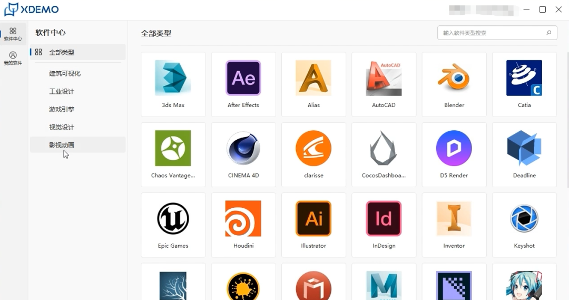Filter by 工业设计 category
The width and height of the screenshot is (569, 300).
pyautogui.click(x=77, y=91)
